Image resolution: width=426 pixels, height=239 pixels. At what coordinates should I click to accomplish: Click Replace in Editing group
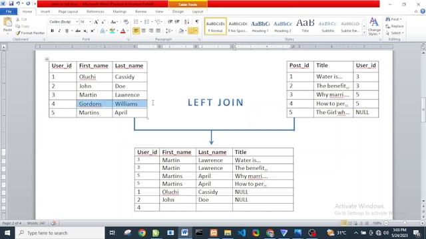click(395, 27)
